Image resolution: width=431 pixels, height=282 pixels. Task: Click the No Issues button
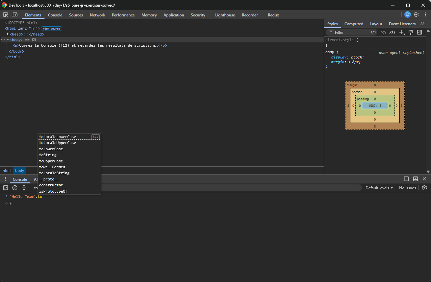[407, 188]
